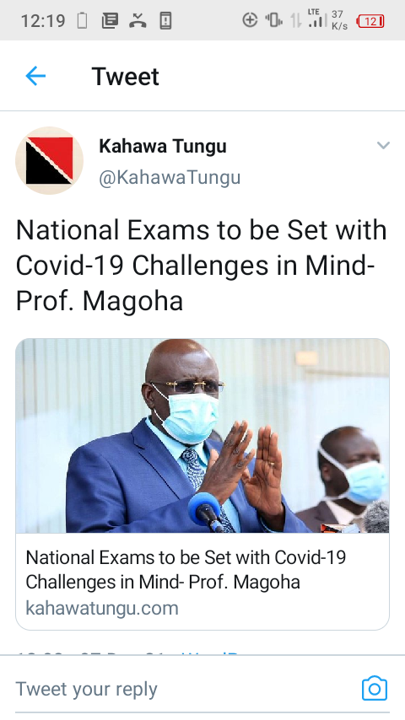
Task: Tap the Tweet header title
Action: pos(125,76)
